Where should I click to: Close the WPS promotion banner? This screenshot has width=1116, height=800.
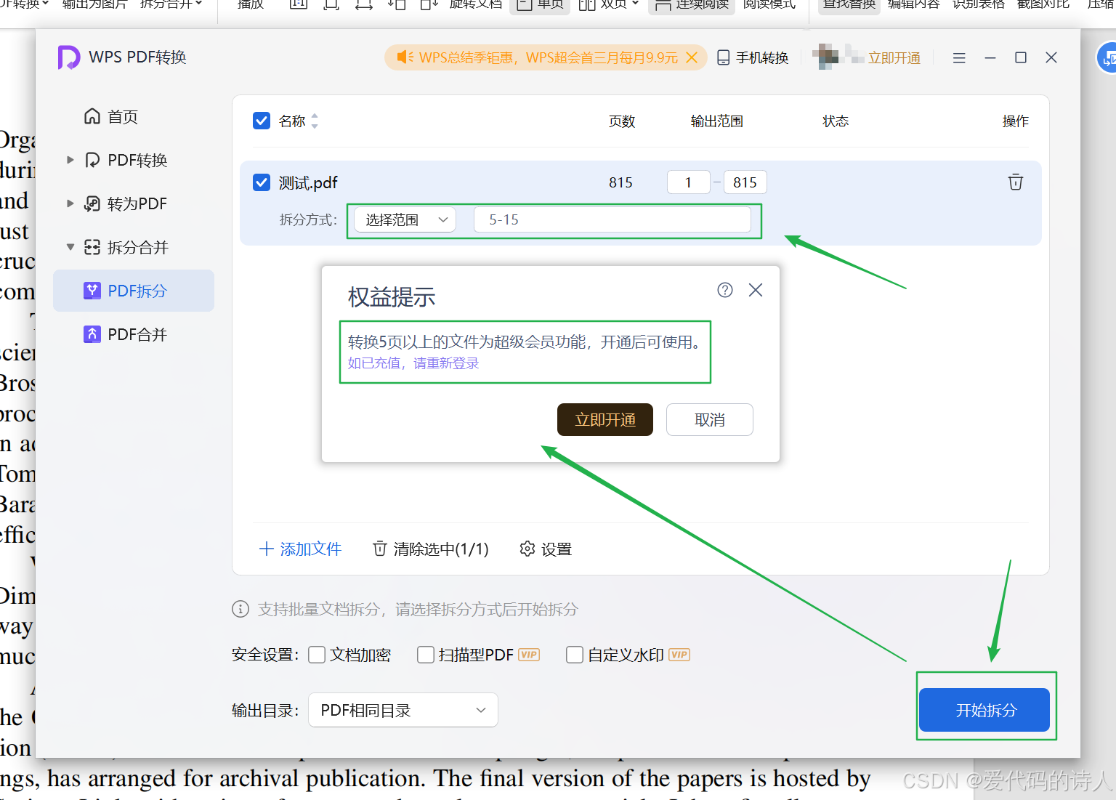coord(692,57)
